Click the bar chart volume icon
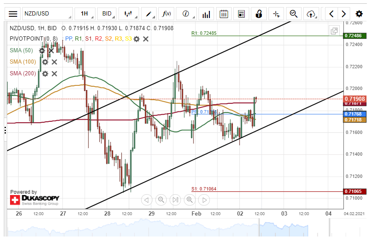 (x=206, y=14)
